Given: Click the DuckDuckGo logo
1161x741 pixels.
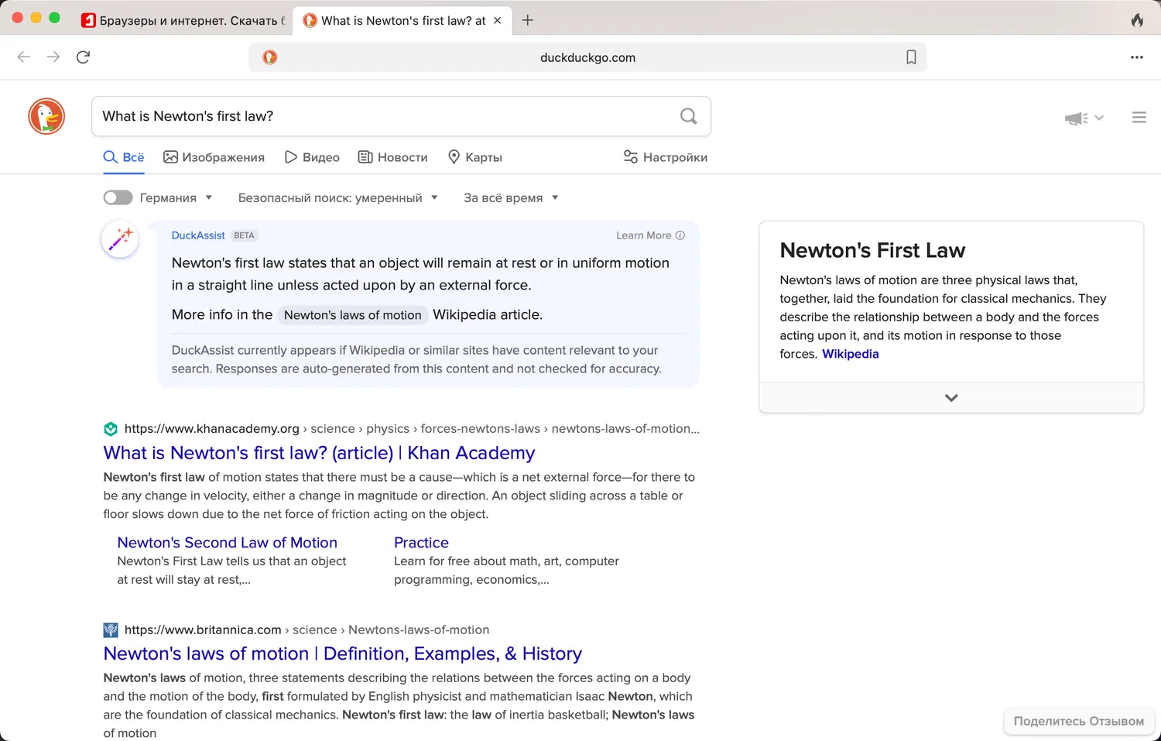Looking at the screenshot, I should click(x=46, y=117).
